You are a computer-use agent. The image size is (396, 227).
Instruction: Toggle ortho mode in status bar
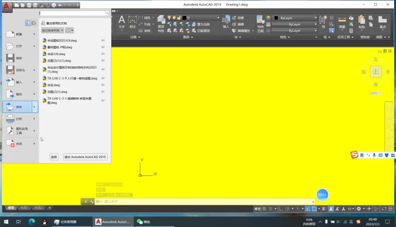[281, 208]
